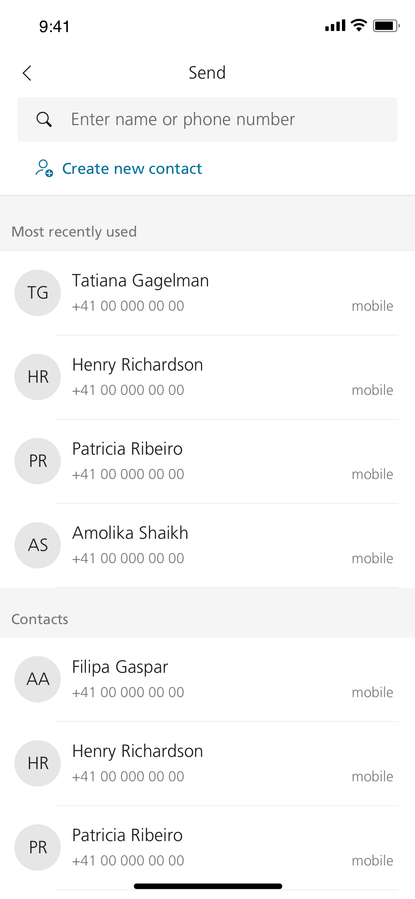Tap the AS avatar circle
415x899 pixels.
pos(38,545)
